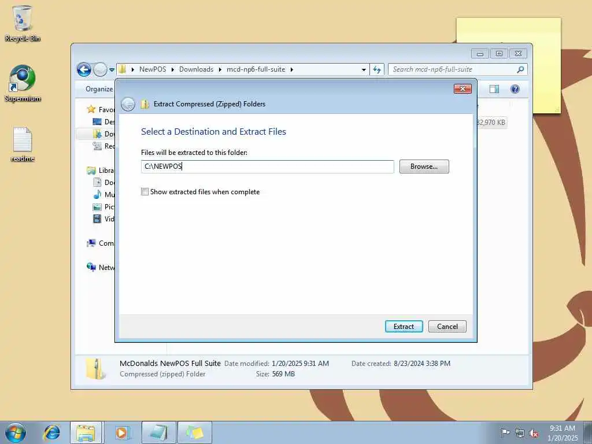Image resolution: width=592 pixels, height=444 pixels.
Task: Open the Recycle Bin desktop icon
Action: coord(23,23)
